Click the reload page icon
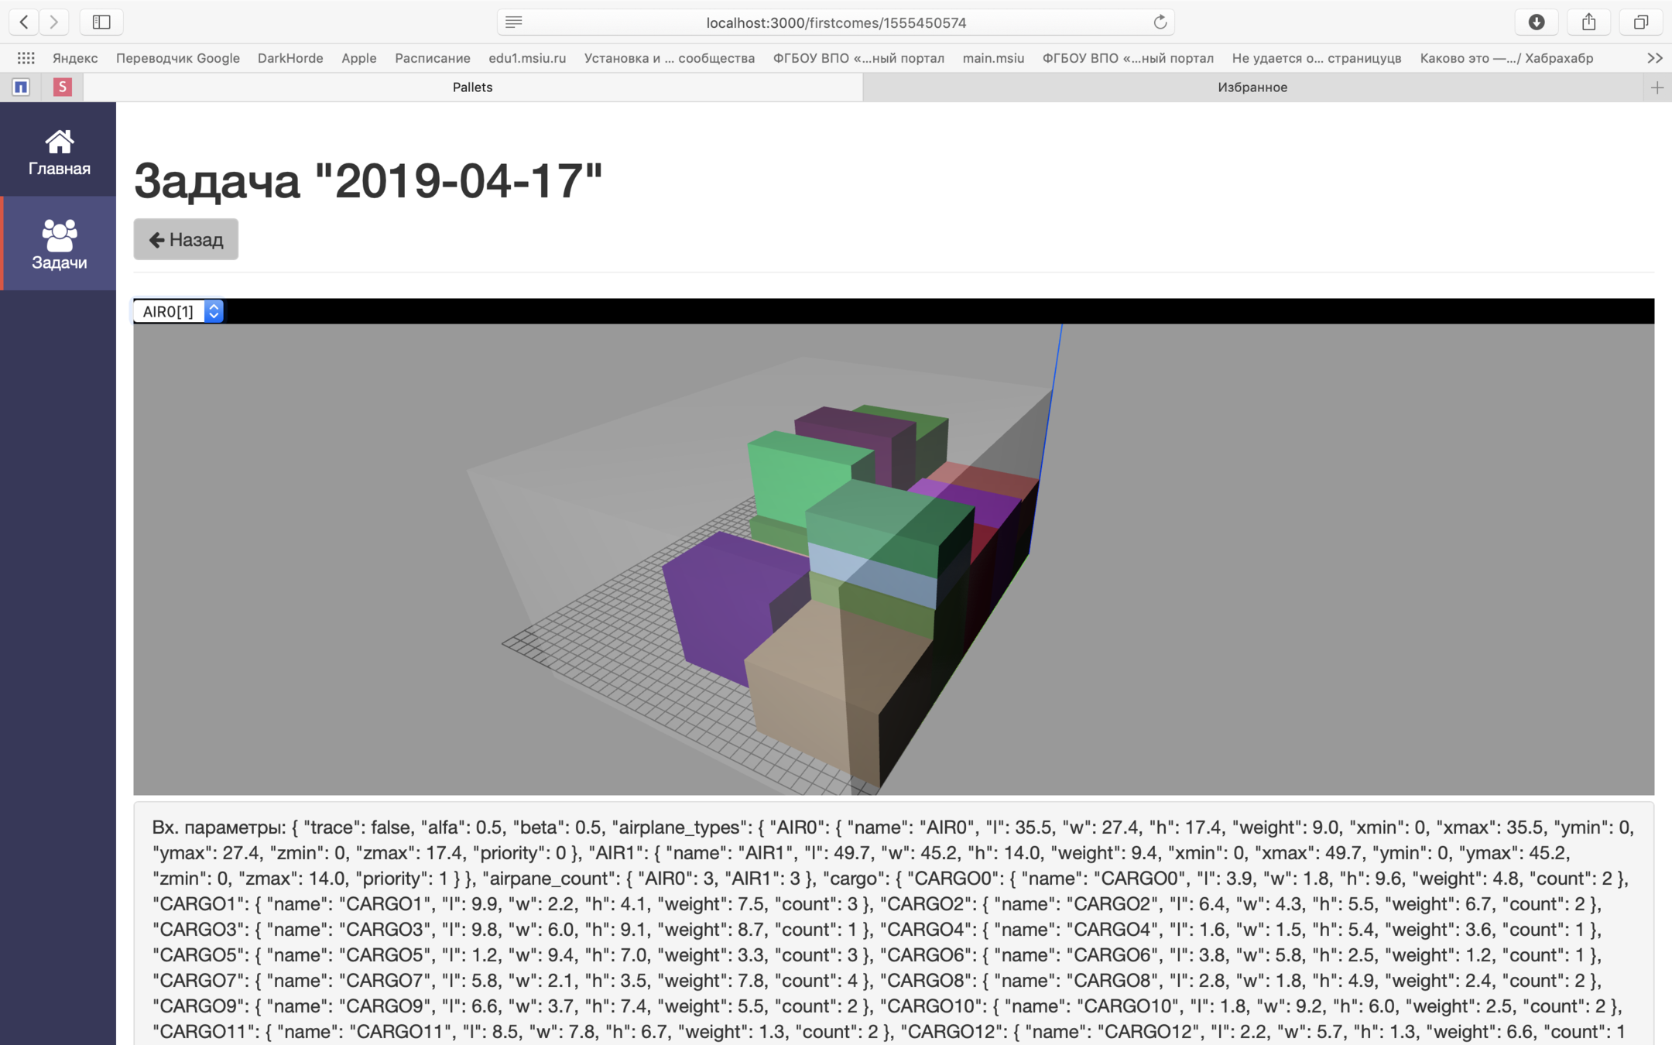1672x1045 pixels. 1160,22
